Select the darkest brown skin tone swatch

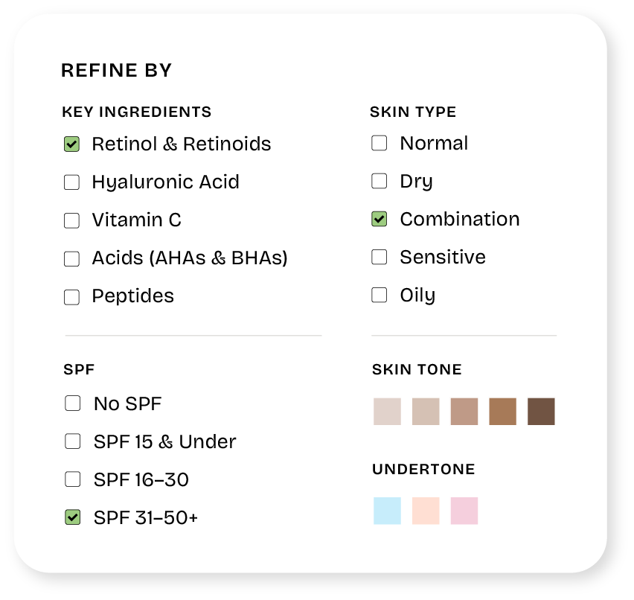pyautogui.click(x=541, y=412)
